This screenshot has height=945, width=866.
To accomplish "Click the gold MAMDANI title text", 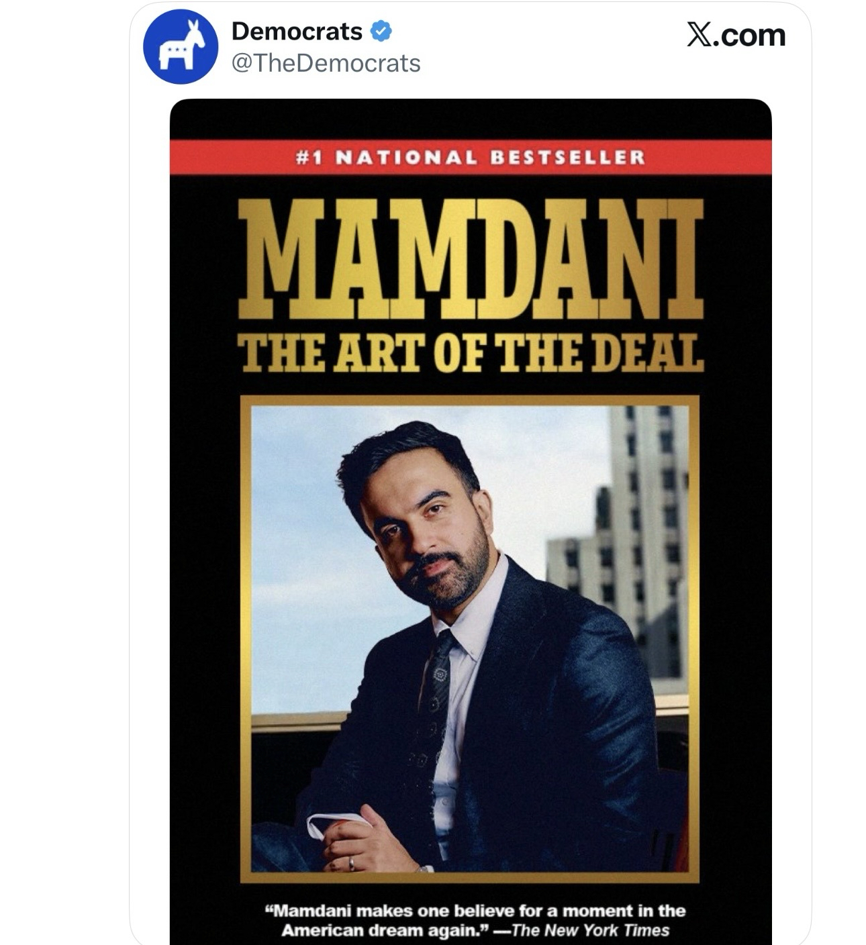I will pyautogui.click(x=470, y=258).
